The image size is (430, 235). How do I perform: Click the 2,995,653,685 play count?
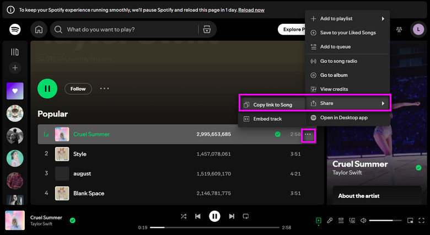[214, 134]
